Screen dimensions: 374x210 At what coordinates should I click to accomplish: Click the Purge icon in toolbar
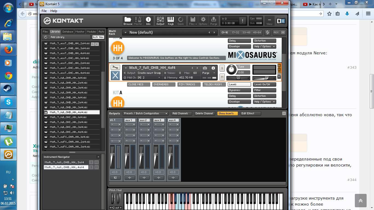(x=214, y=21)
